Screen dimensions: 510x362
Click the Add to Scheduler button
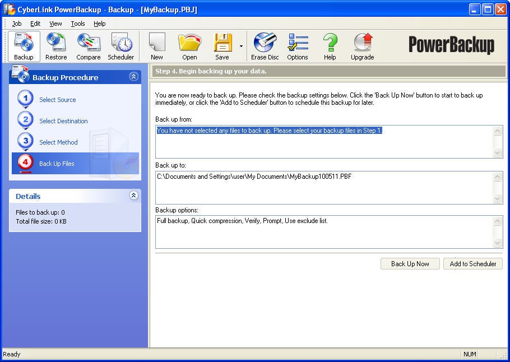pyautogui.click(x=473, y=264)
